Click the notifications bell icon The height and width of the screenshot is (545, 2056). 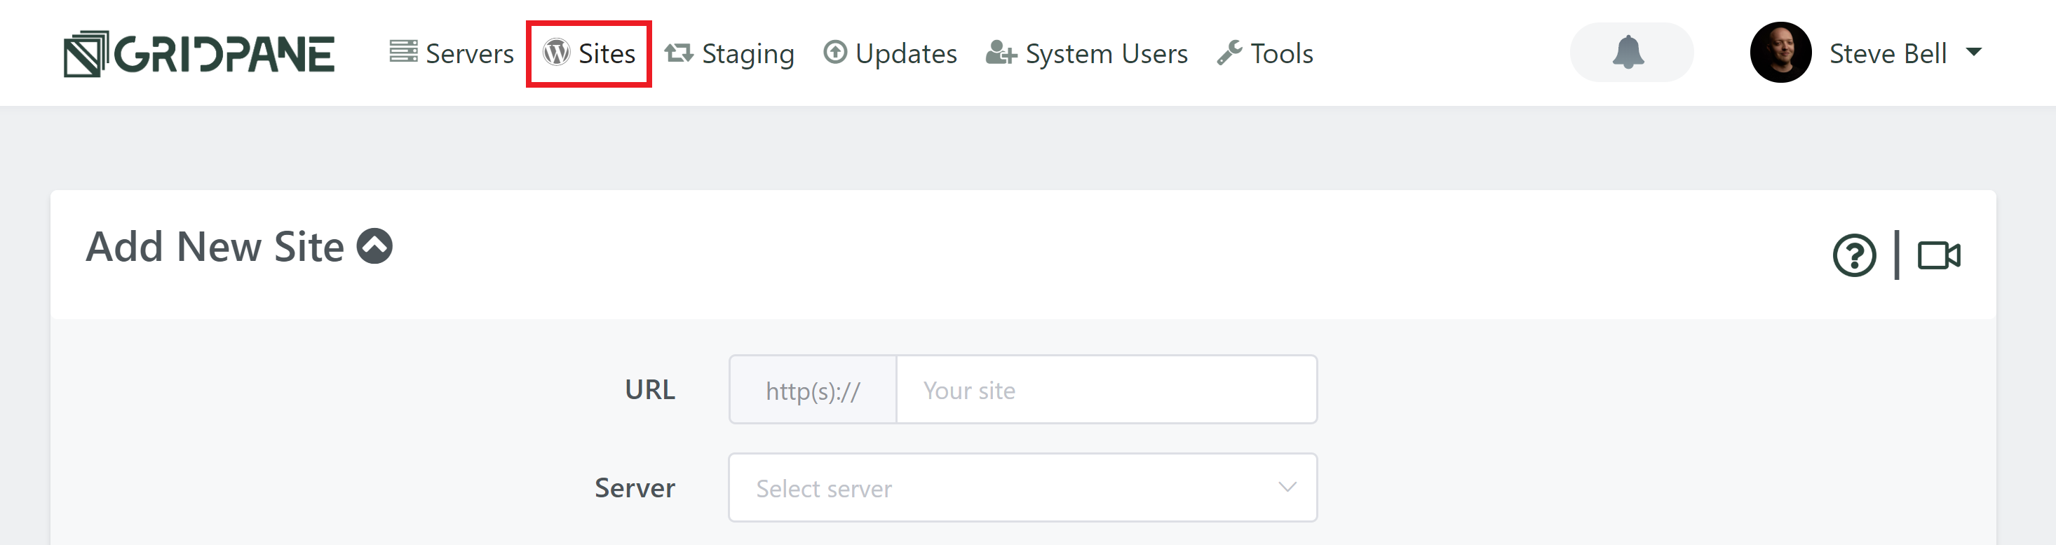point(1630,53)
